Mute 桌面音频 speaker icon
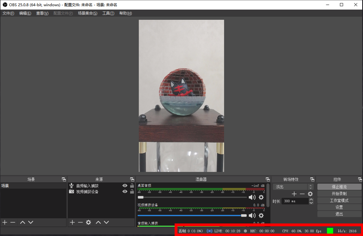 click(252, 197)
